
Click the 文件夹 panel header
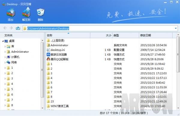8,35
